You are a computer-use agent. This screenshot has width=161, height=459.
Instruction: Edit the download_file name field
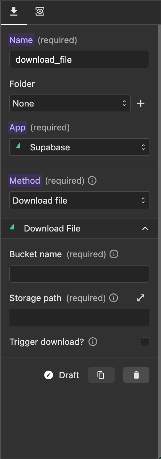click(x=79, y=59)
